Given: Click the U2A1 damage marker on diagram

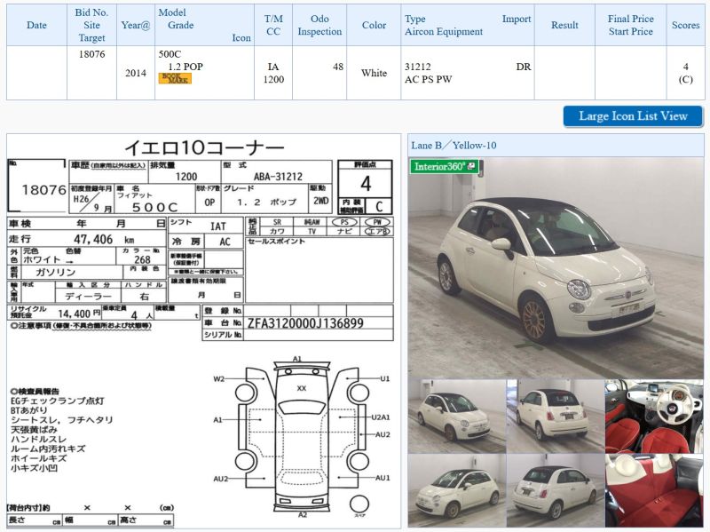Looking at the screenshot, I should tap(381, 417).
